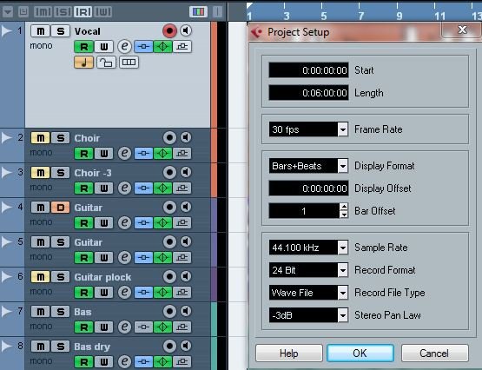Open track color selector in header
Viewport: 482px width, 370px height.
(198, 11)
